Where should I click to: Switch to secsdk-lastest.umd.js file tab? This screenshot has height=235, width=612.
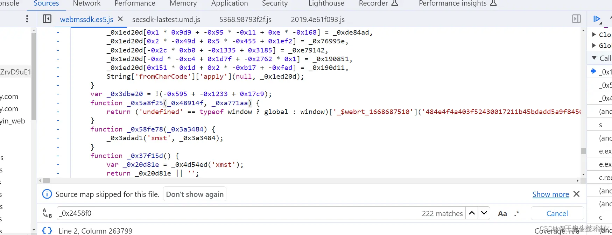click(x=166, y=19)
